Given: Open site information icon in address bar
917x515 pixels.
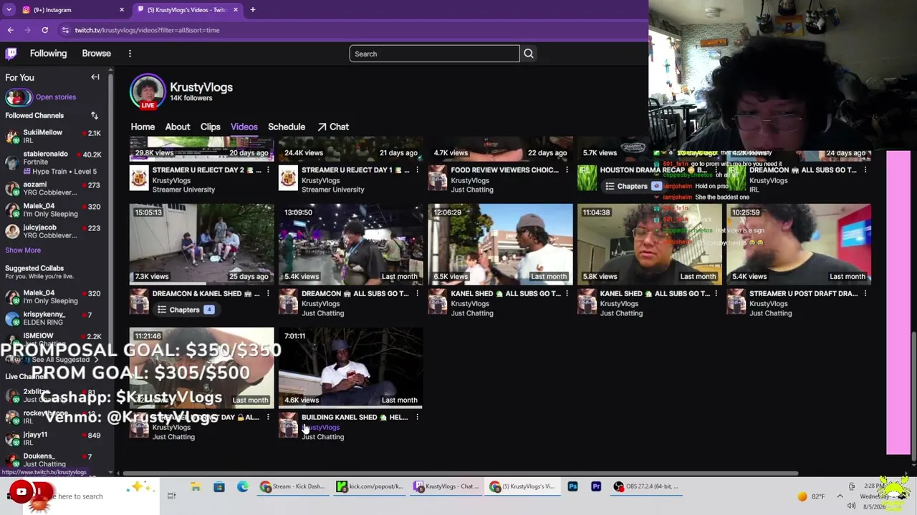Looking at the screenshot, I should (x=65, y=30).
